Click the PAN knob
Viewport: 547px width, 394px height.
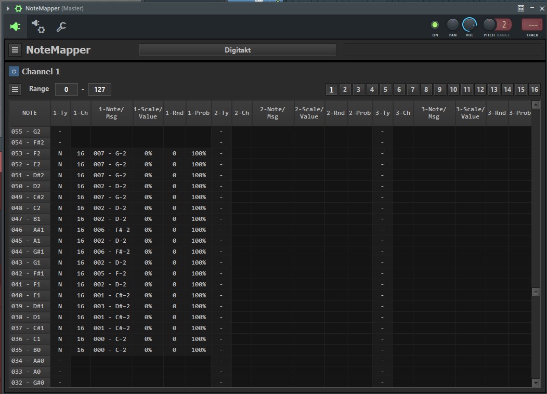coord(453,24)
